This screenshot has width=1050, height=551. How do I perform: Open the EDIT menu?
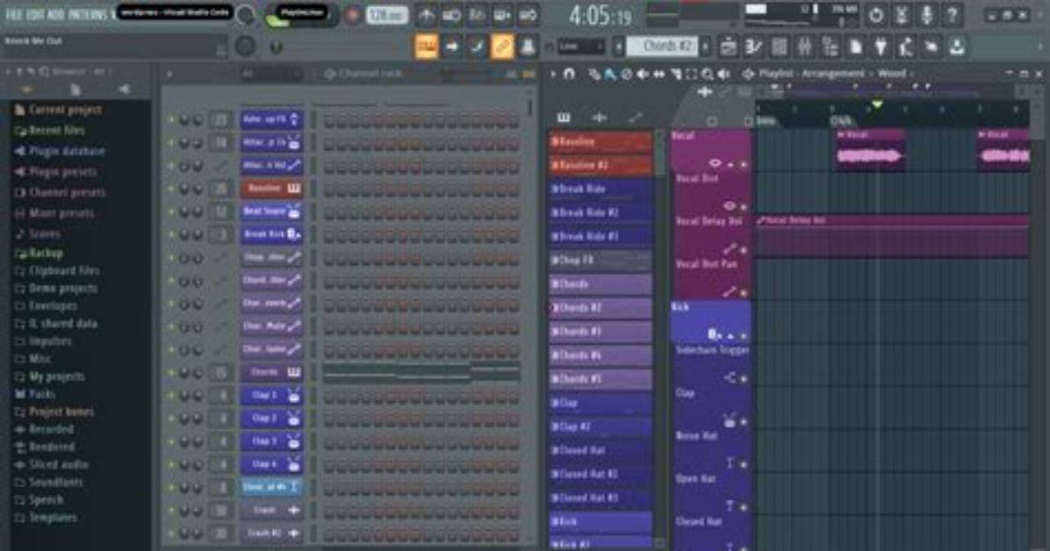(34, 14)
